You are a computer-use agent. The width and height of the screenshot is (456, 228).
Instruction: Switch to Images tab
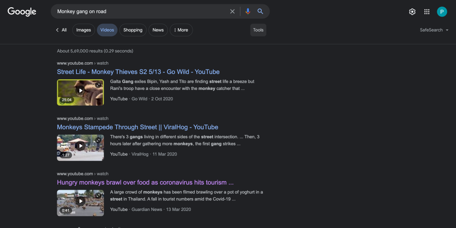click(83, 30)
